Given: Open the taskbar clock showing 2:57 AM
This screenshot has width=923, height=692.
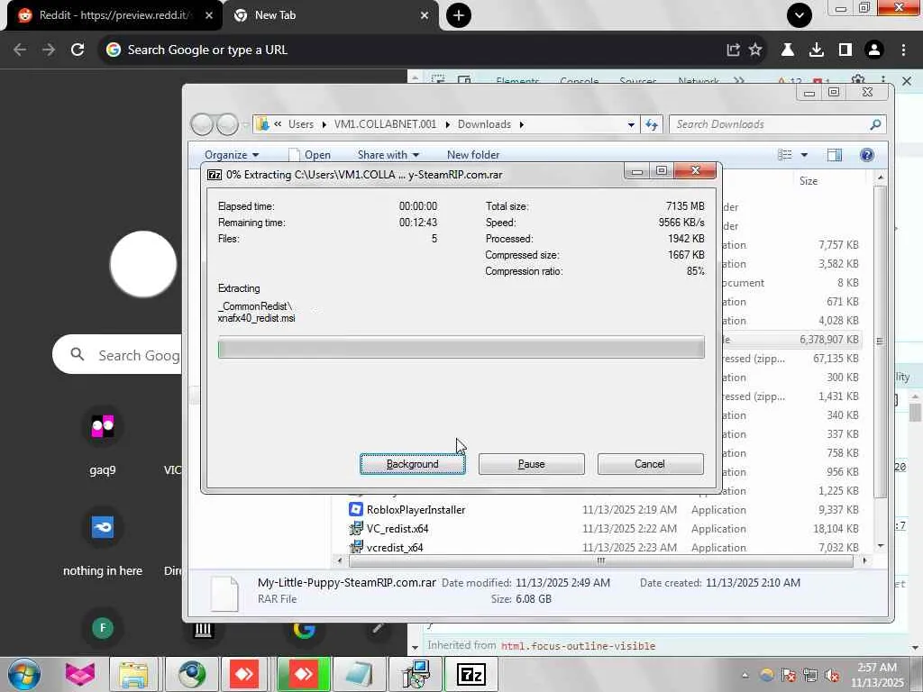Looking at the screenshot, I should pos(878,675).
